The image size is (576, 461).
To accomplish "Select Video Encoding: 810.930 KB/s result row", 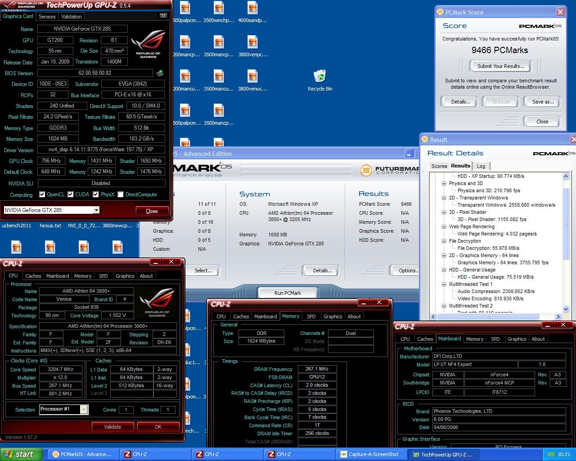I will [x=490, y=298].
